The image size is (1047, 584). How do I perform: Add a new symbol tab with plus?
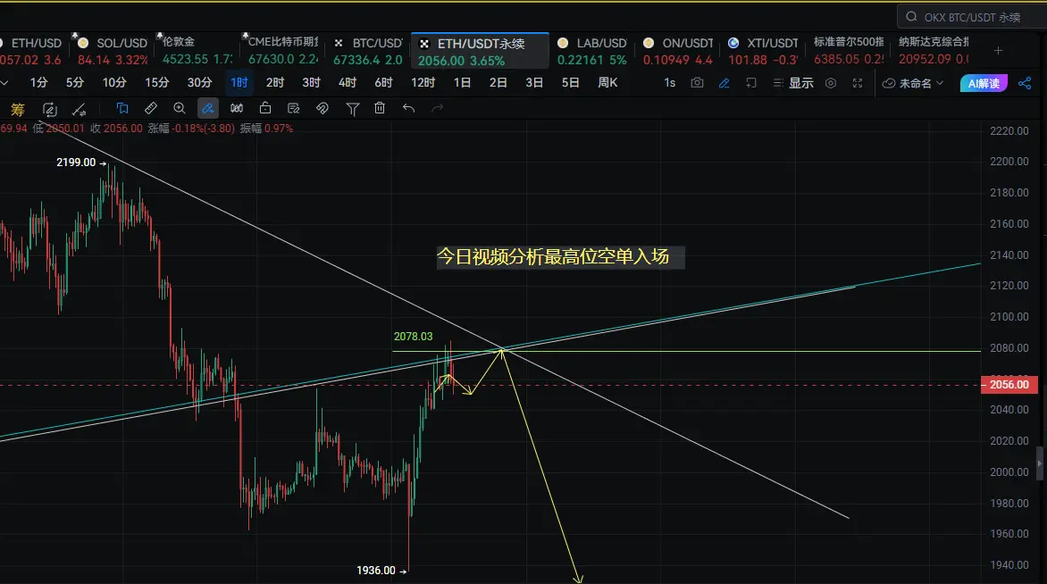pyautogui.click(x=998, y=51)
